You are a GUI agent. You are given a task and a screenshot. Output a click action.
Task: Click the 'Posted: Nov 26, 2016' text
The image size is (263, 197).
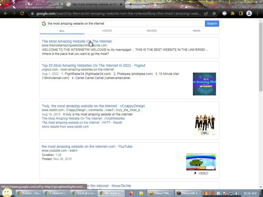pyautogui.click(x=57, y=159)
